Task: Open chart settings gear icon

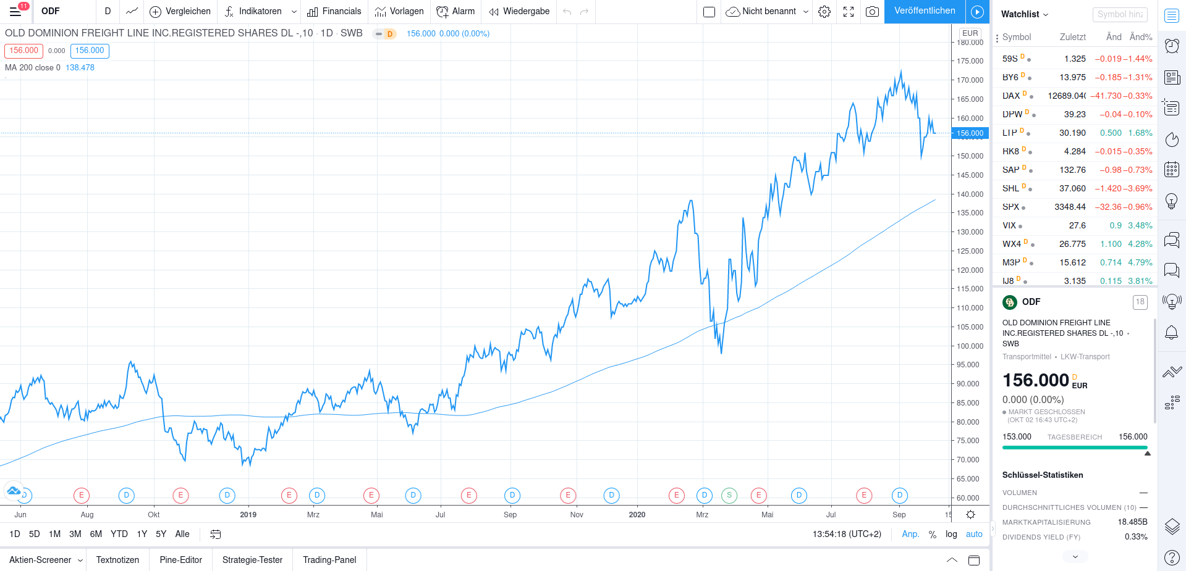Action: [x=824, y=12]
